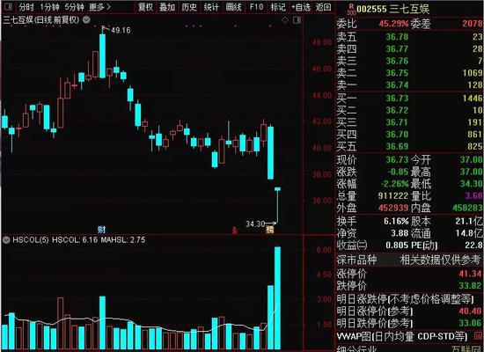Open the round dropdown beside 三七互娱(日线,前复权)
The height and width of the screenshot is (352, 484).
tap(87, 20)
